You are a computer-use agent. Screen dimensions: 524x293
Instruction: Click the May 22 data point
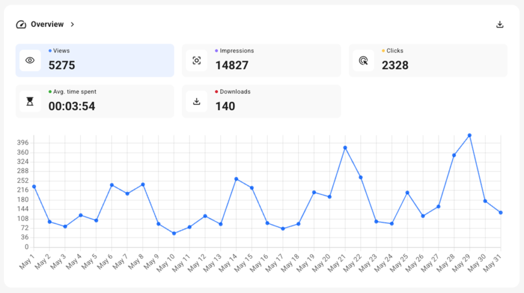pyautogui.click(x=361, y=178)
